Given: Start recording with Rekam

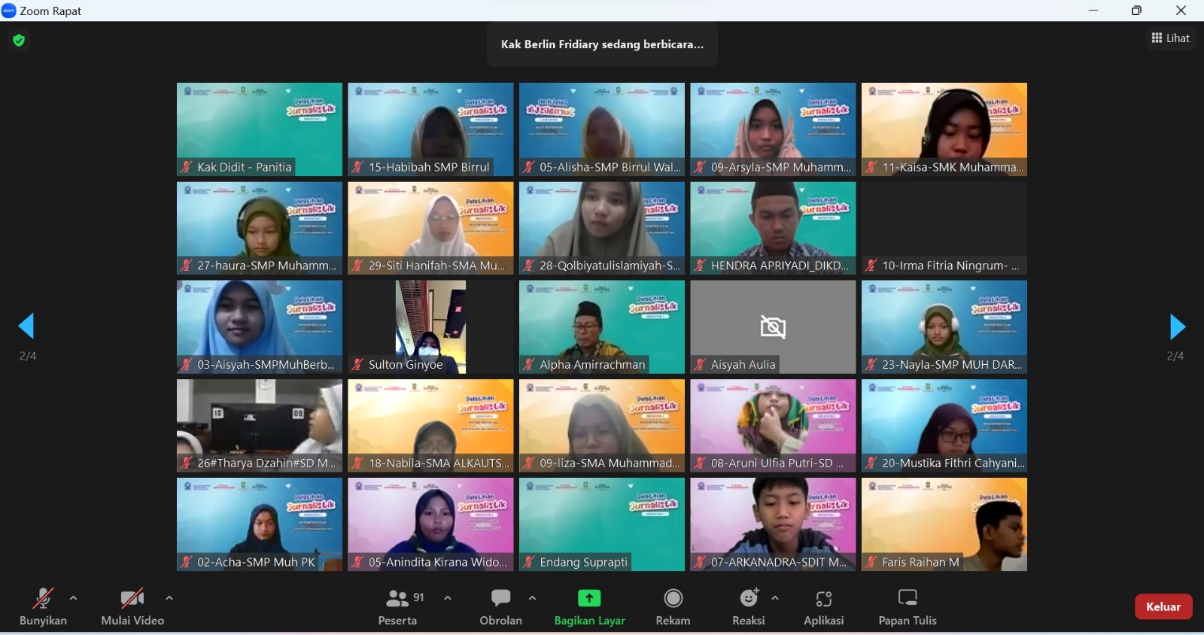Looking at the screenshot, I should (x=673, y=606).
